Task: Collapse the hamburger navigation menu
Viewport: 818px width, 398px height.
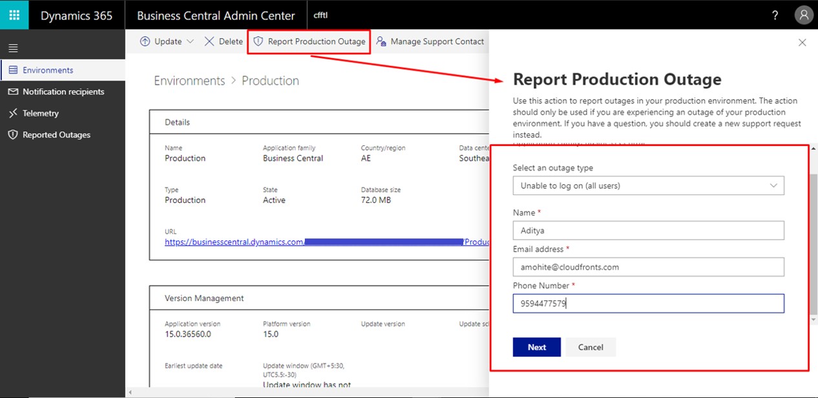Action: click(x=13, y=48)
